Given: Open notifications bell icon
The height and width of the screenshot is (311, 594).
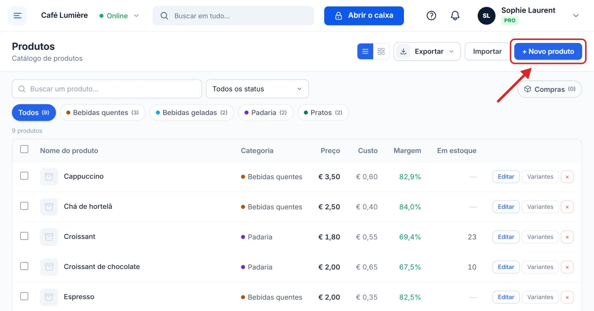Looking at the screenshot, I should point(455,16).
